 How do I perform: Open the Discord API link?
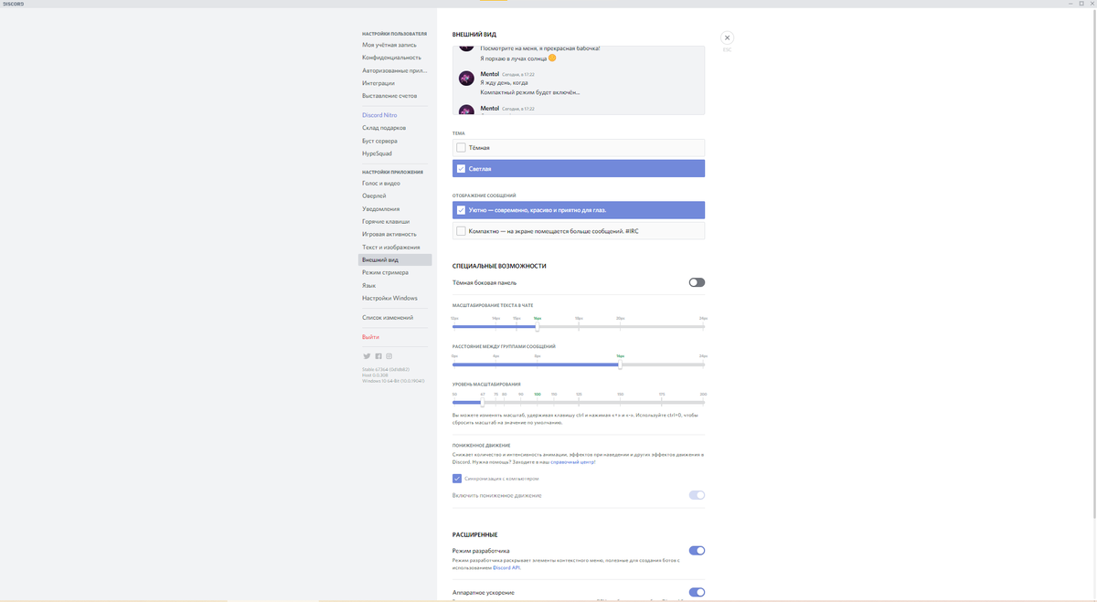(506, 568)
